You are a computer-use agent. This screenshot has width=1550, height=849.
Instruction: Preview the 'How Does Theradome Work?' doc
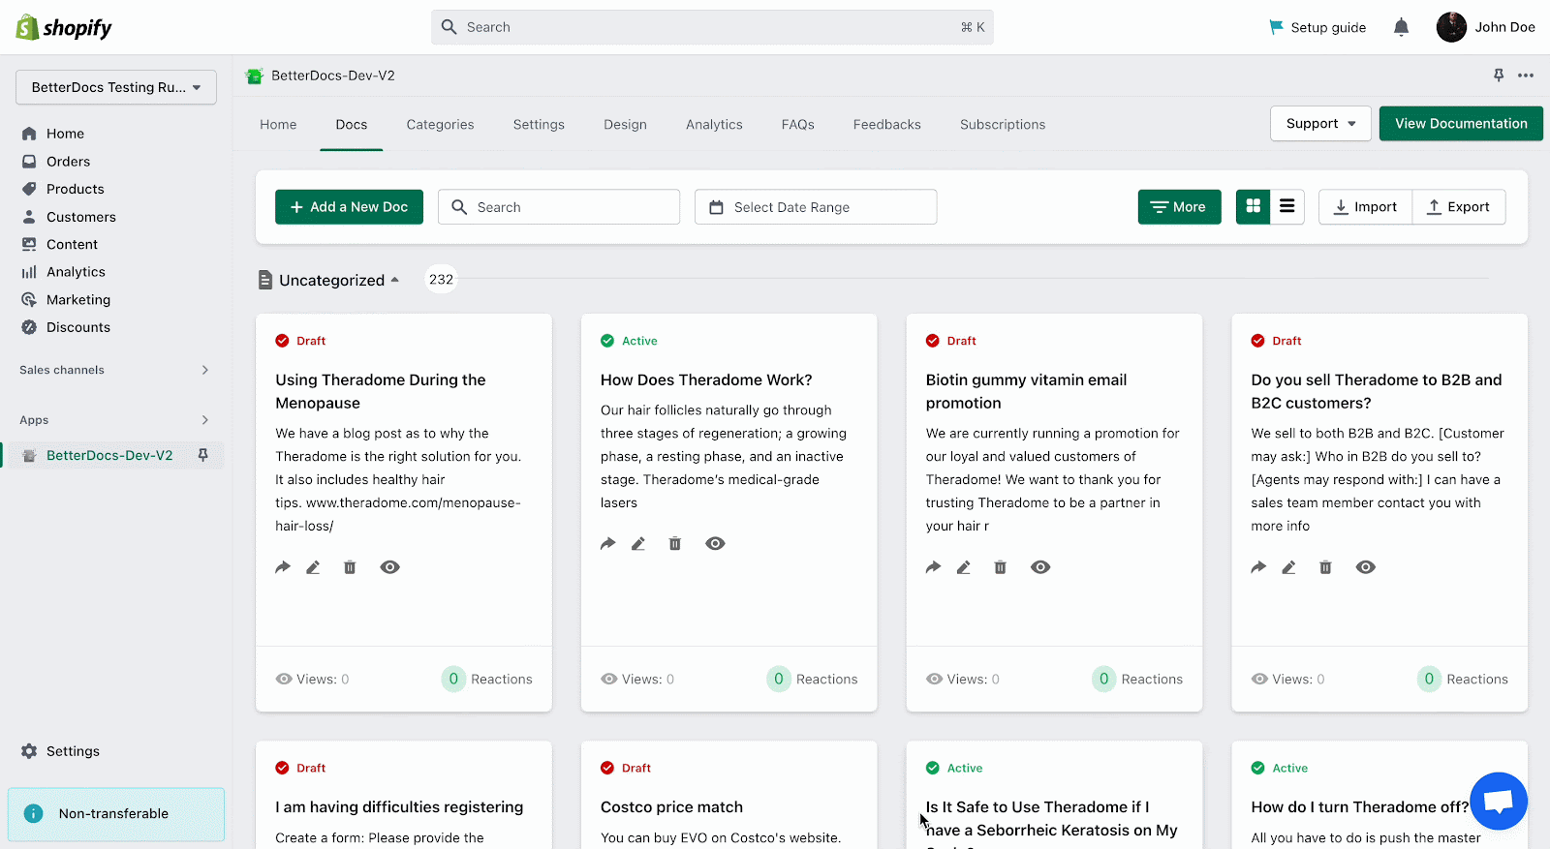pyautogui.click(x=715, y=544)
